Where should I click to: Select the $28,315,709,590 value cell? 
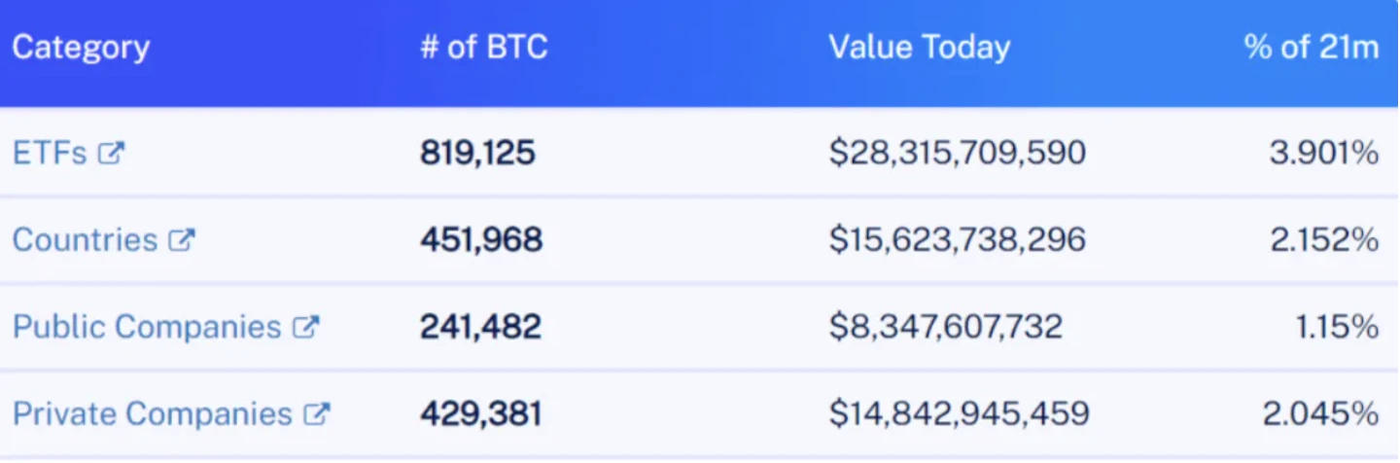957,153
